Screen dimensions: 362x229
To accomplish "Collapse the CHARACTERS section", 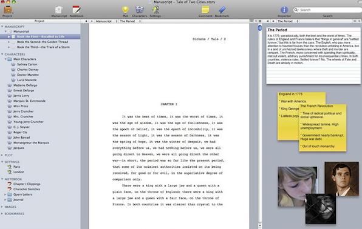I will click(2, 54).
